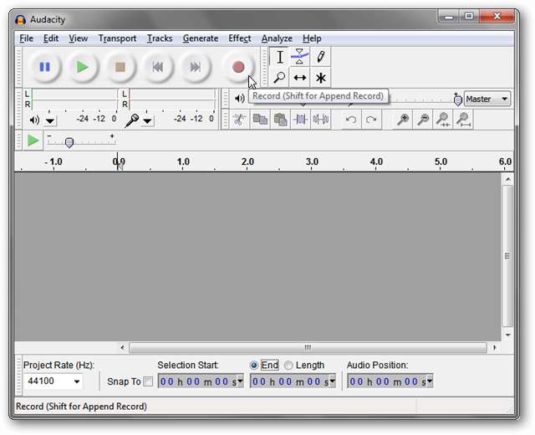Select the Multi-Tool asterisk mode
Image resolution: width=535 pixels, height=435 pixels.
pyautogui.click(x=320, y=78)
